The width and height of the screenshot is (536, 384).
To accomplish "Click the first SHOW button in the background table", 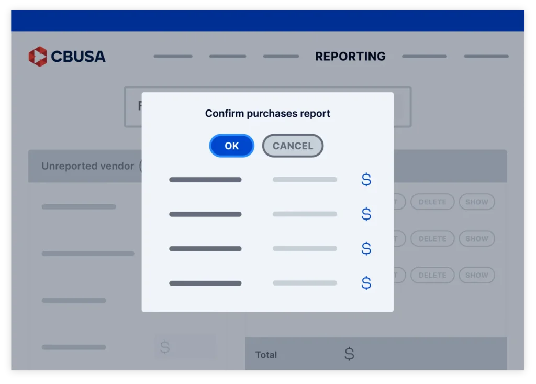I will (x=477, y=202).
